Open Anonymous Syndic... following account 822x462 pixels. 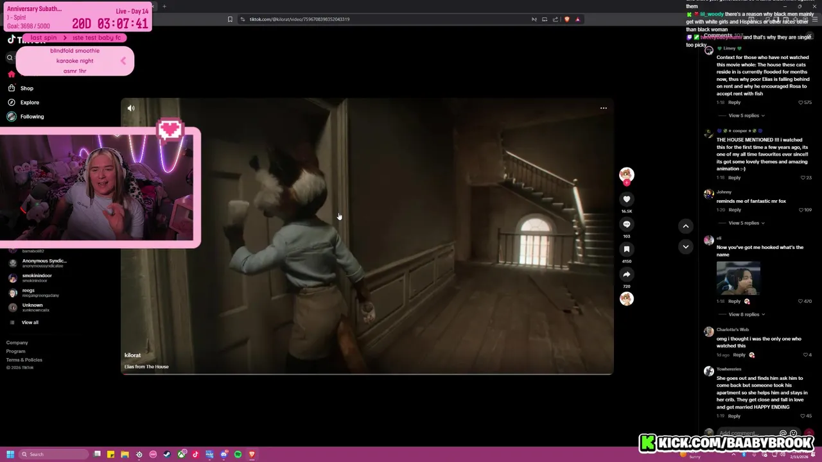tap(44, 263)
